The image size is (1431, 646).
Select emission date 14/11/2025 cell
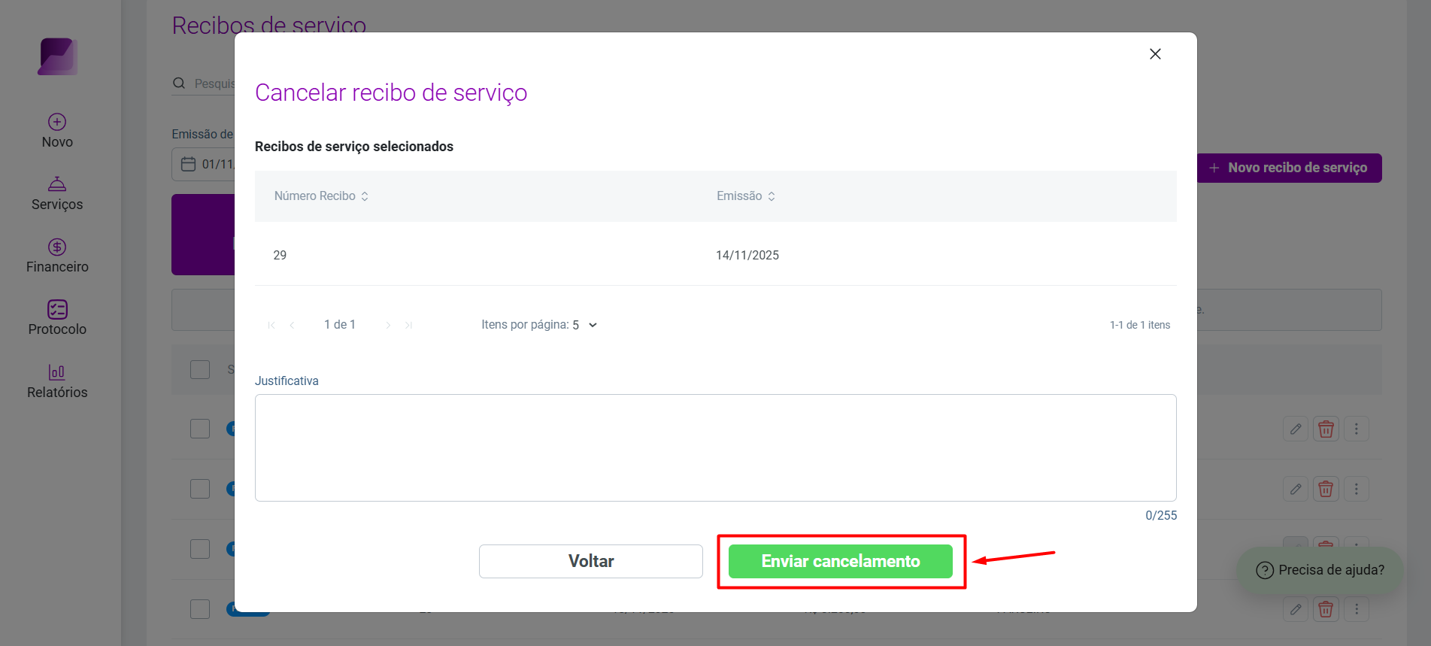pyautogui.click(x=747, y=256)
